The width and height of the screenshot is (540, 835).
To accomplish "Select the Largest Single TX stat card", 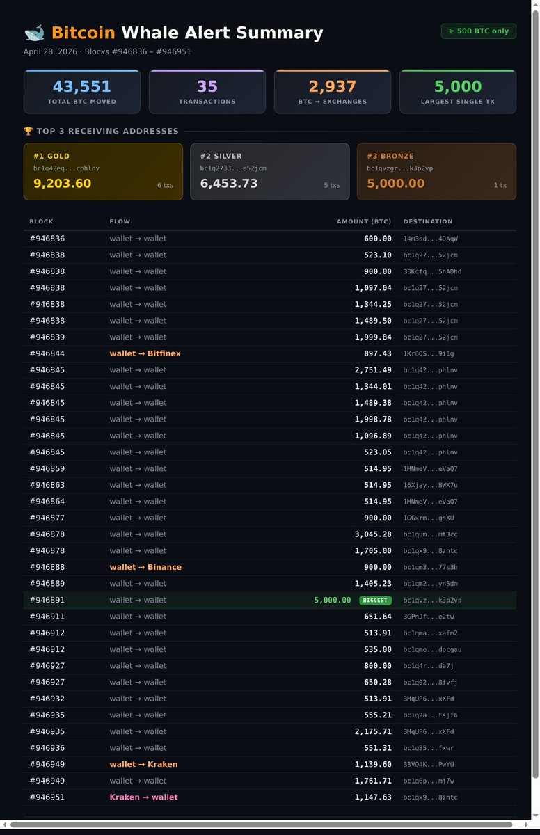I will point(458,92).
